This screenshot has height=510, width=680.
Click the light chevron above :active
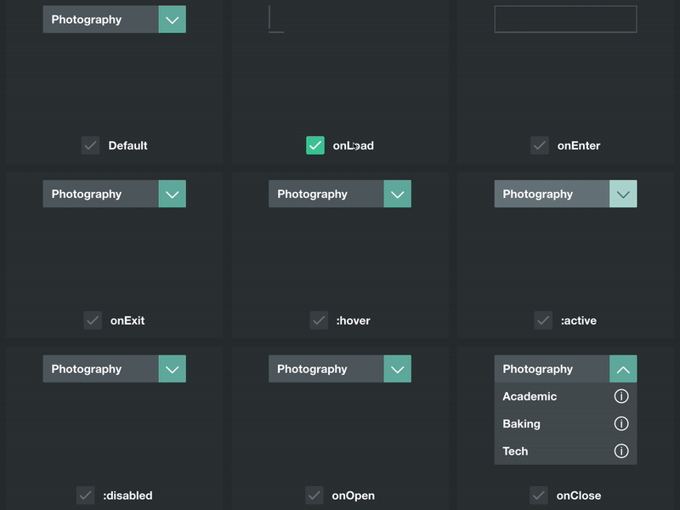click(623, 194)
